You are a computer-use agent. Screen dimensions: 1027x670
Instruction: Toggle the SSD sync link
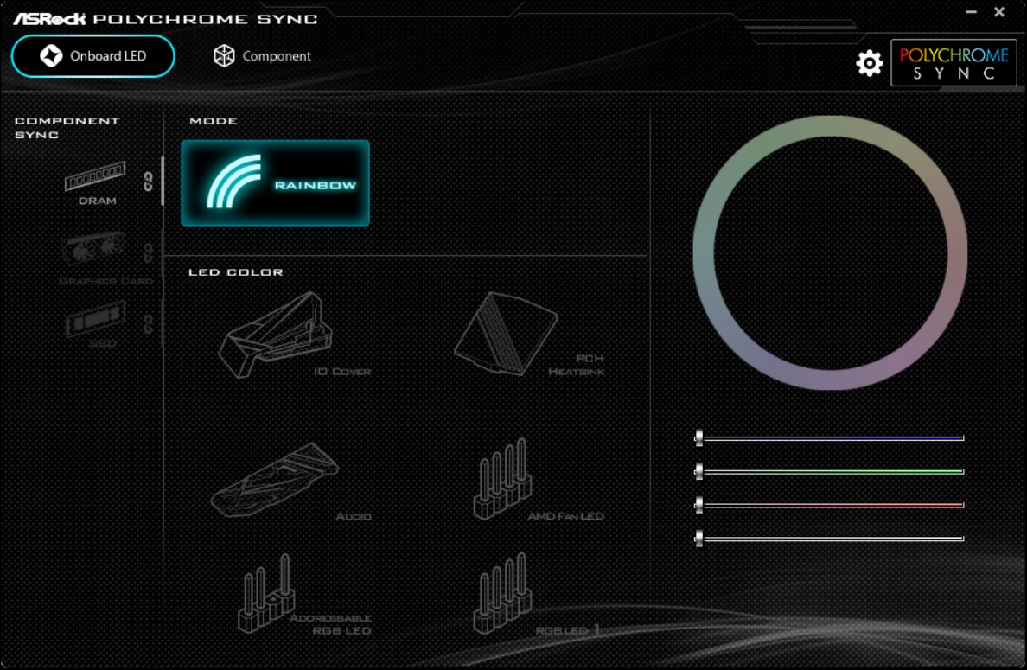[x=149, y=323]
